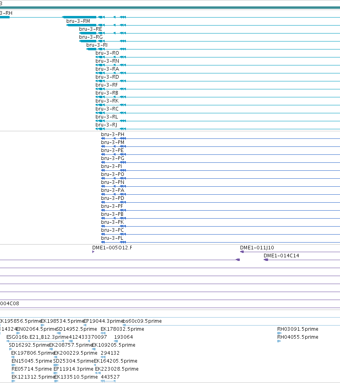The width and height of the screenshot is (340, 383).
Task: Select feature 294132
Action: point(110,353)
